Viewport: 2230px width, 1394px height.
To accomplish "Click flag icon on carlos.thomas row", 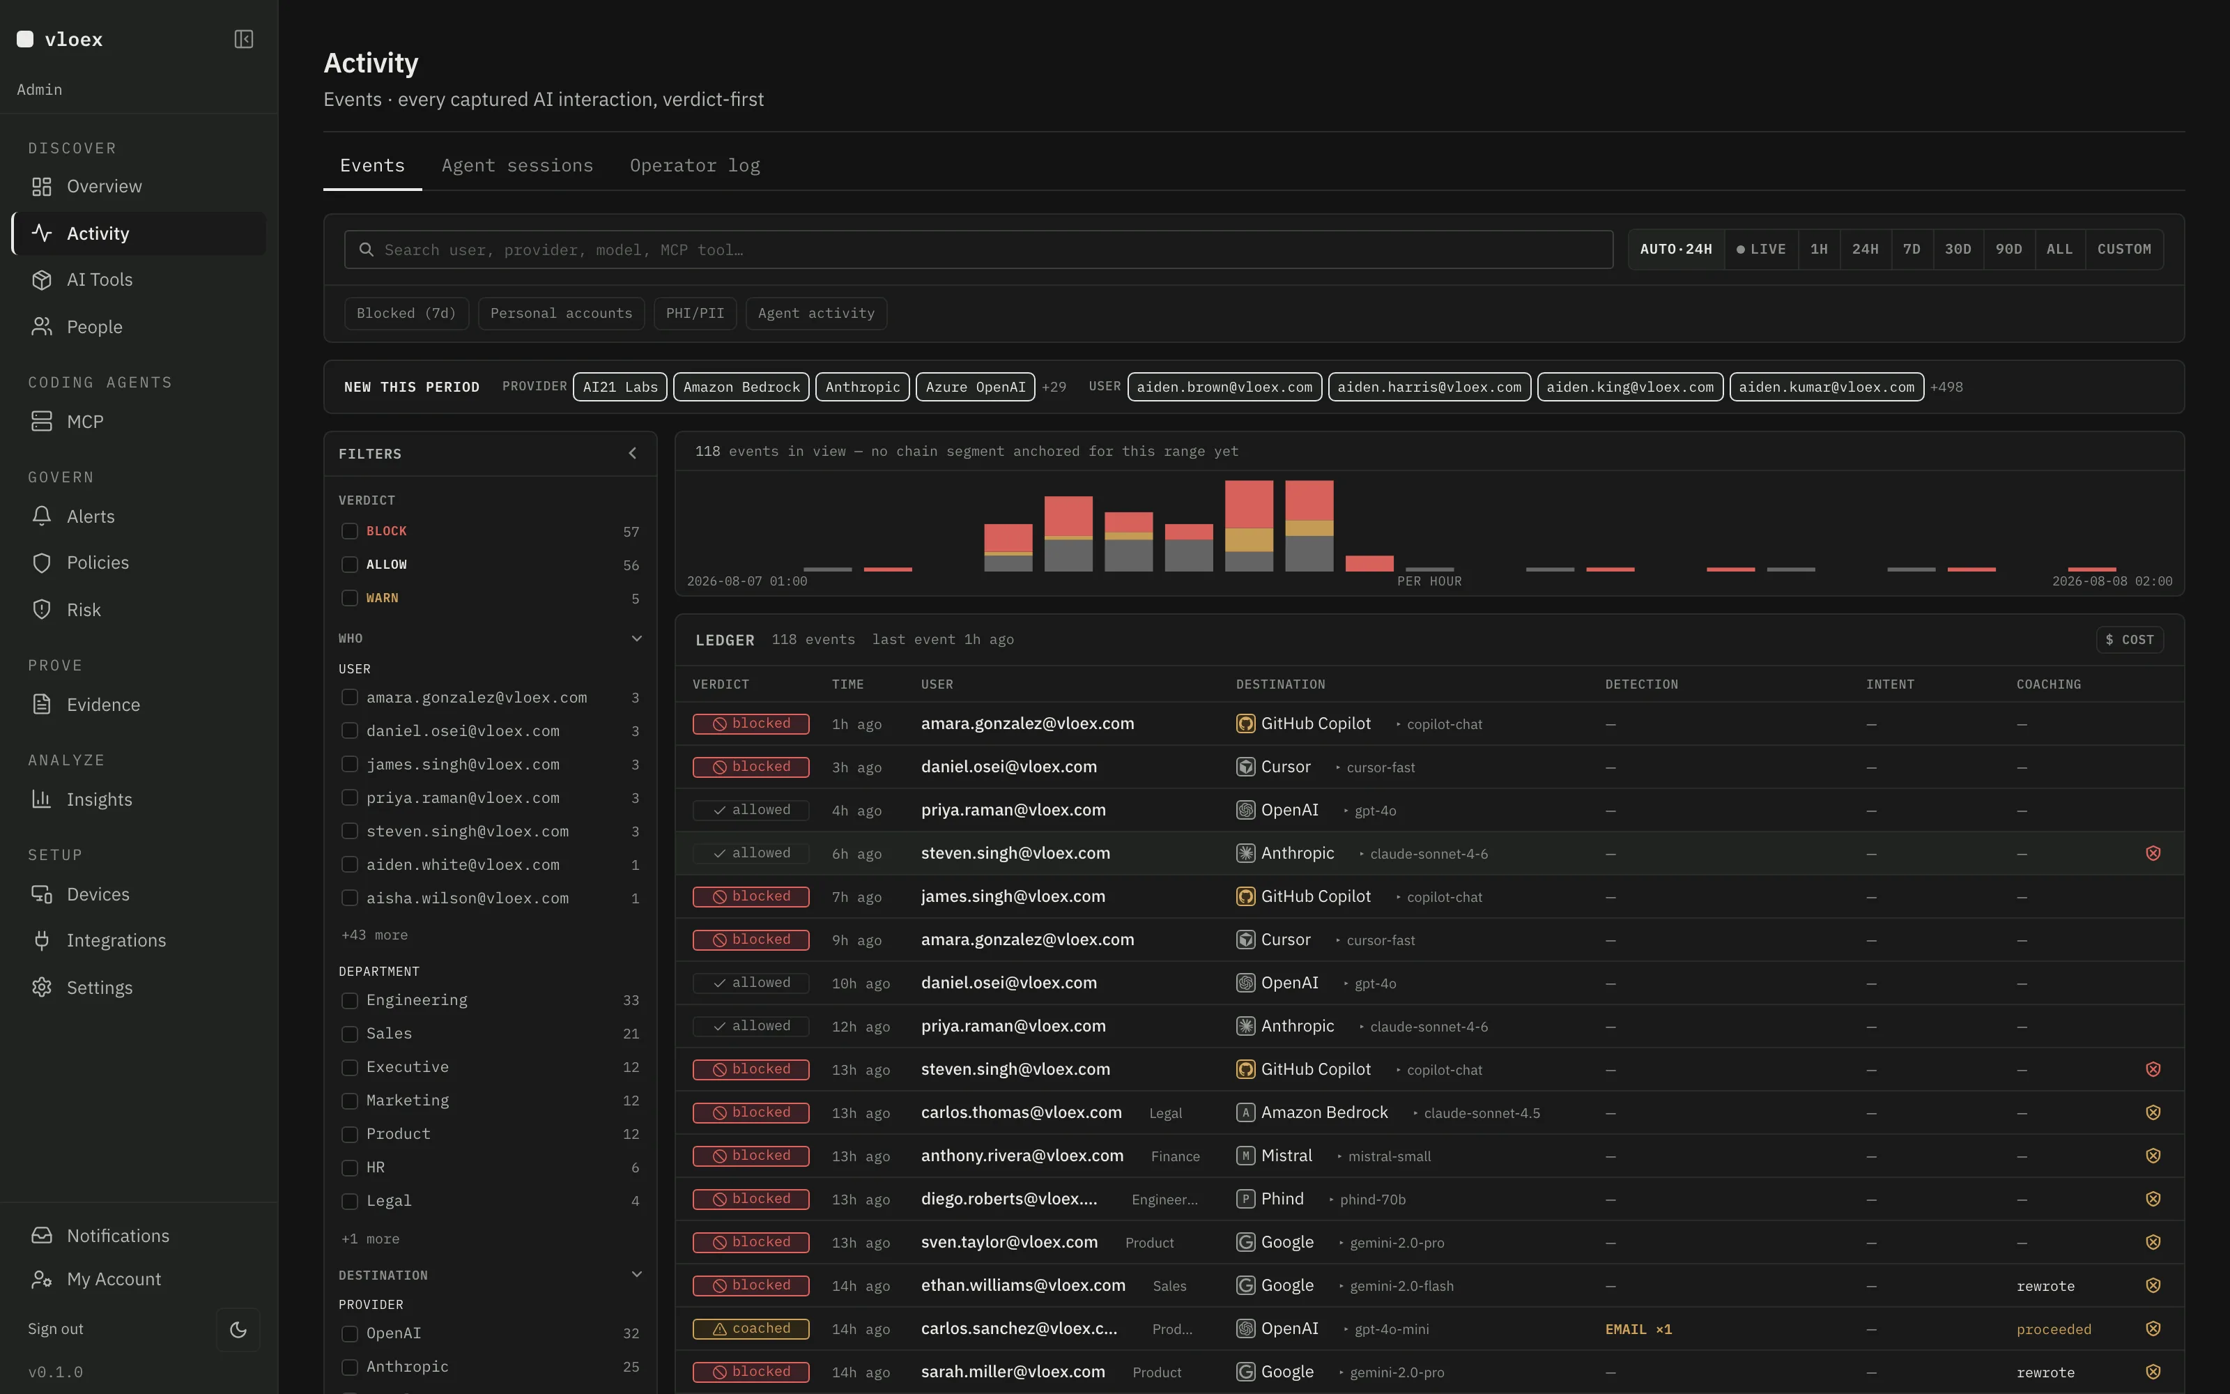I will pos(2153,1113).
